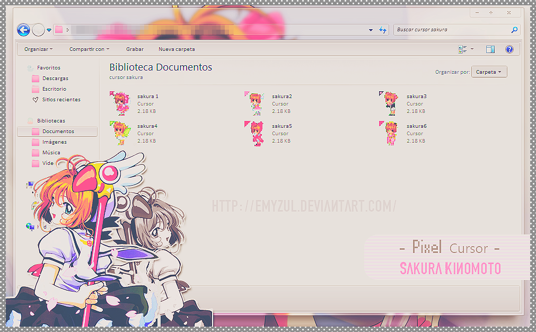Click the sakura4 file name

pos(147,126)
